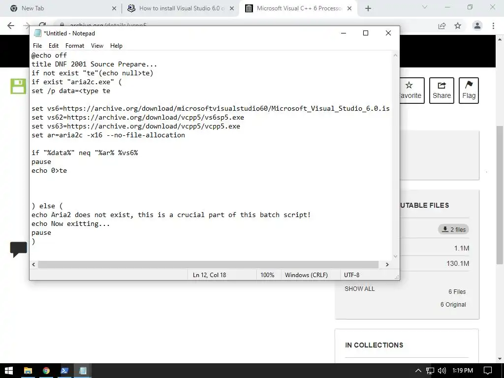Screen dimensions: 504x378
Task: Click the black speech bubble reviews icon
Action: point(18,250)
